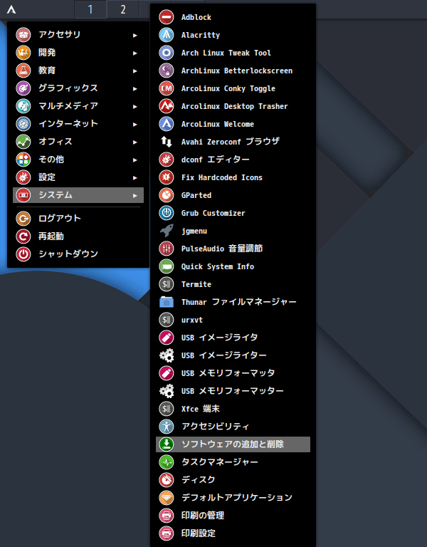Choose ログアウト to log out
The width and height of the screenshot is (427, 547).
[78, 219]
